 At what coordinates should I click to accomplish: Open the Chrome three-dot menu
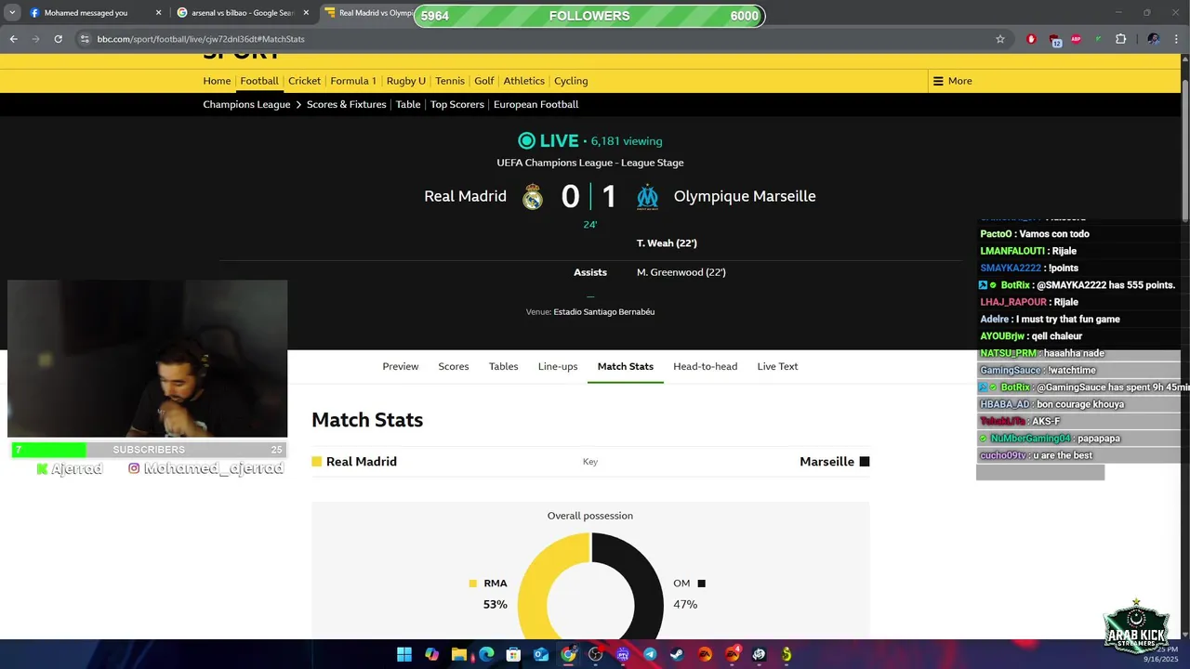point(1176,39)
